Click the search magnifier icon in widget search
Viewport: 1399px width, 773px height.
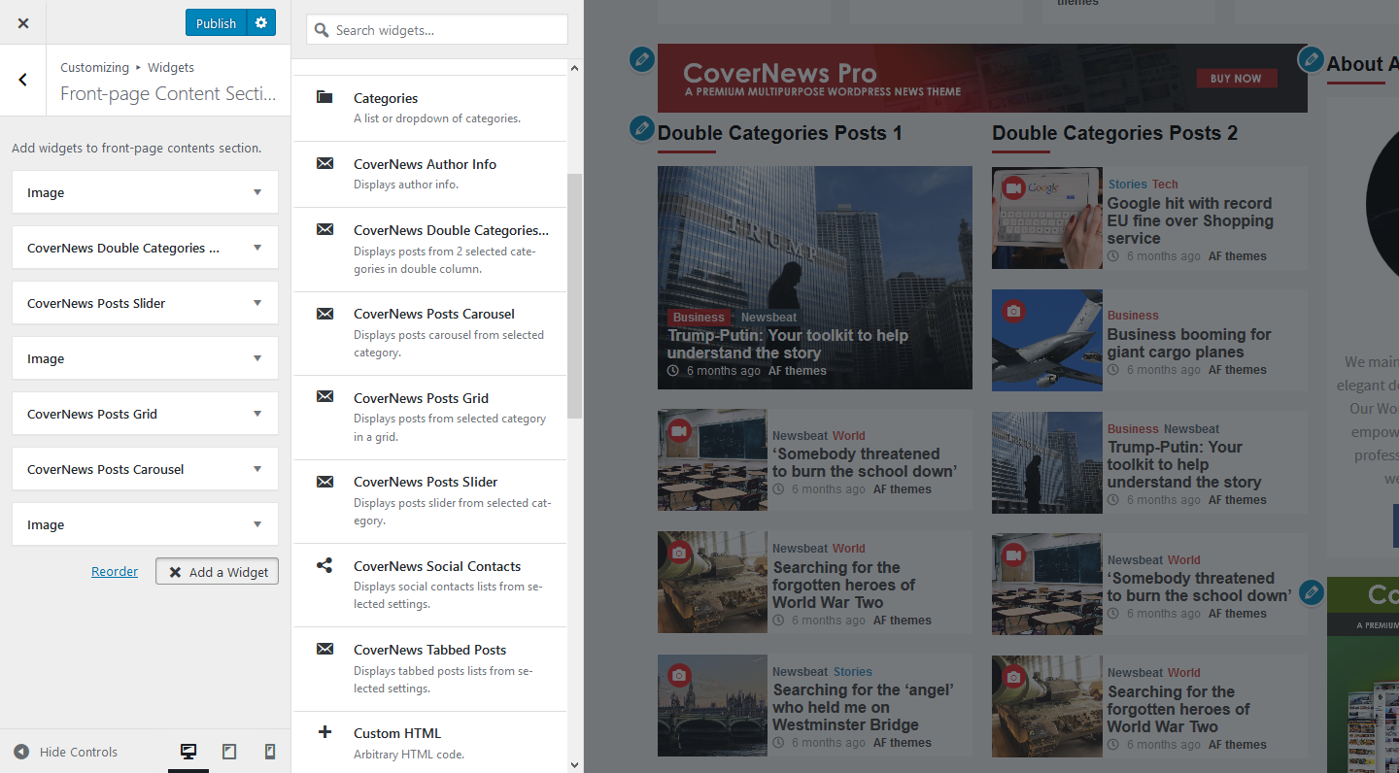point(322,30)
